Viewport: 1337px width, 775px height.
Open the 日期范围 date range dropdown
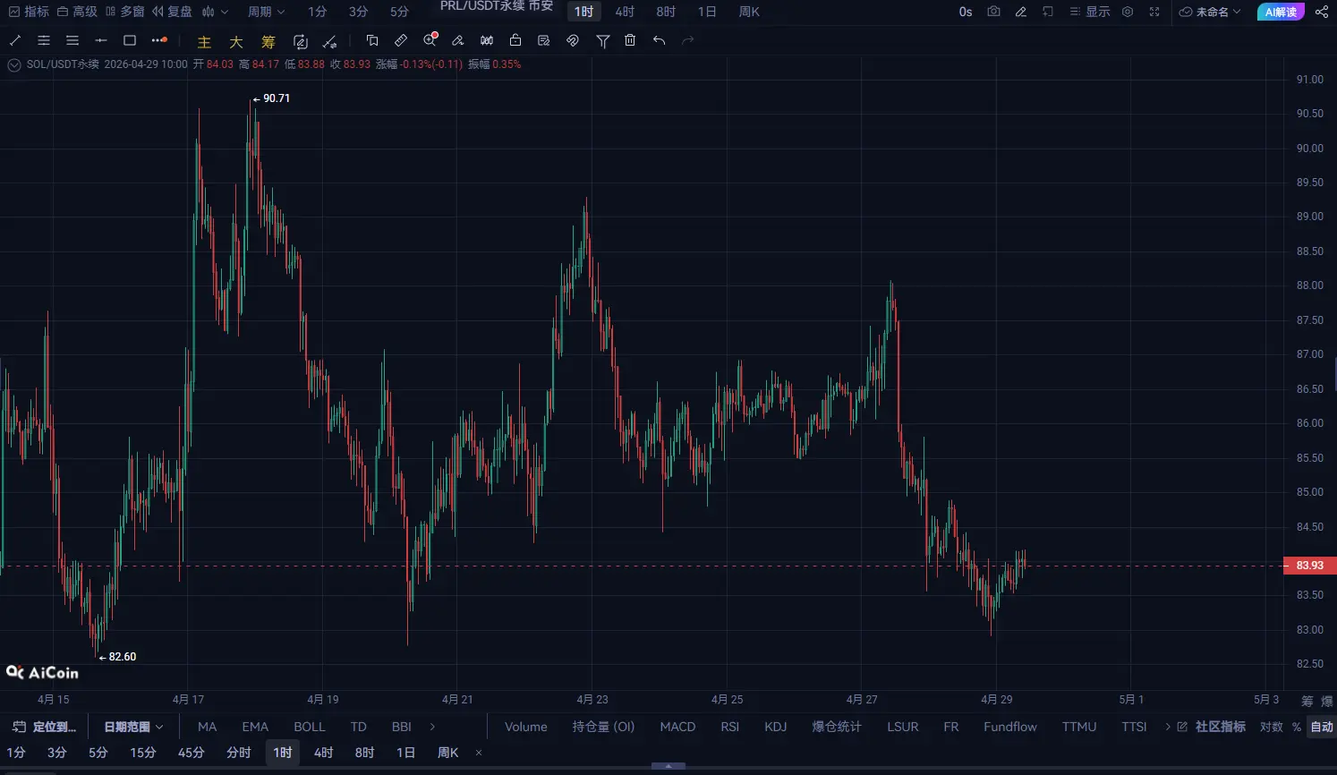tap(133, 727)
